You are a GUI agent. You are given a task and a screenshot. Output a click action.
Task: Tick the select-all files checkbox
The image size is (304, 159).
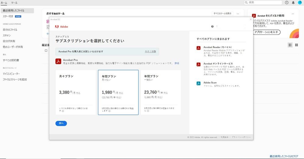pyautogui.click(x=46, y=51)
